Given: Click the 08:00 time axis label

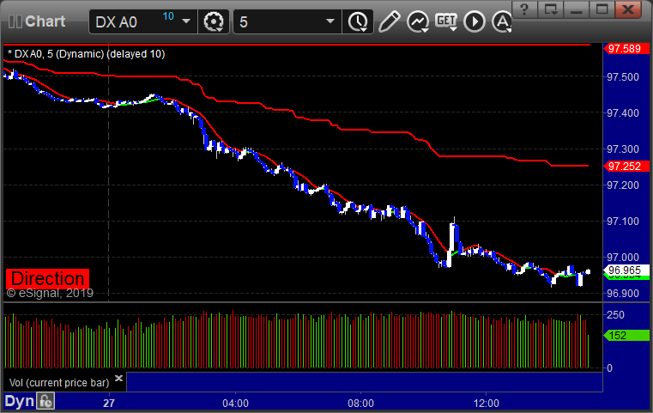Looking at the screenshot, I should point(360,404).
